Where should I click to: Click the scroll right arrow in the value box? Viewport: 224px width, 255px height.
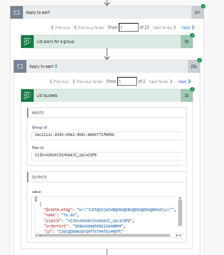click(177, 235)
